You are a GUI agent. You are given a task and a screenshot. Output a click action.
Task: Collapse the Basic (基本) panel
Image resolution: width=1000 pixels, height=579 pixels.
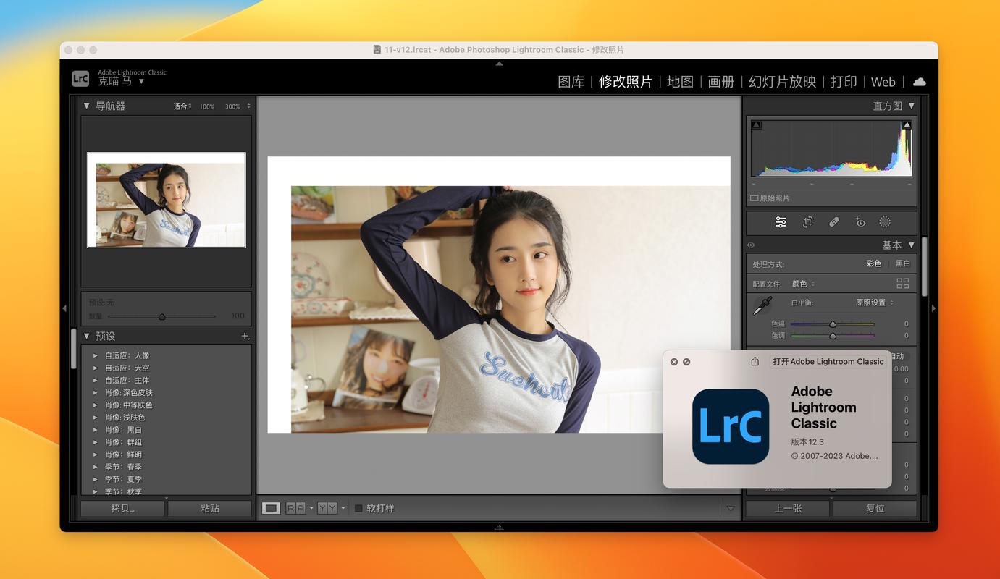tap(912, 245)
